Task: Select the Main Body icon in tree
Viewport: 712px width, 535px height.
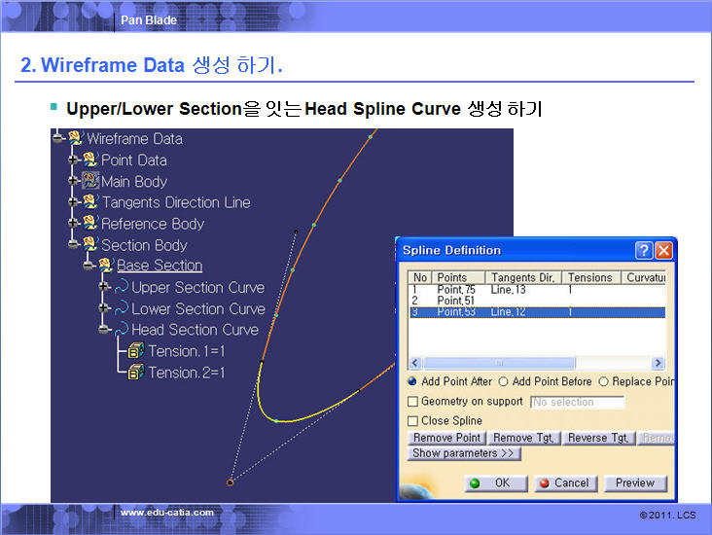Action: [x=90, y=182]
